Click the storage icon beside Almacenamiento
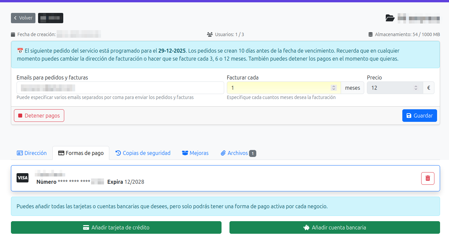Screen dimensions: 449x246 (x=370, y=34)
